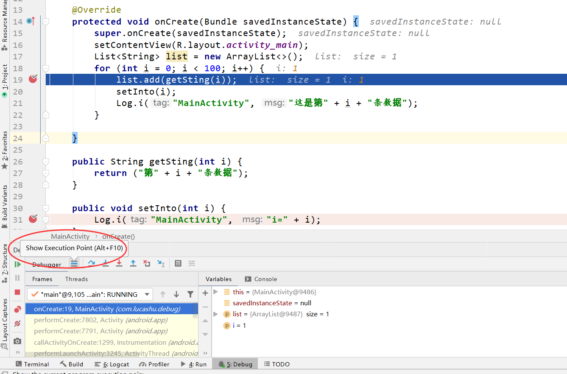Click MainActivity in the breadcrumb bar
The height and width of the screenshot is (374, 567).
pyautogui.click(x=70, y=237)
